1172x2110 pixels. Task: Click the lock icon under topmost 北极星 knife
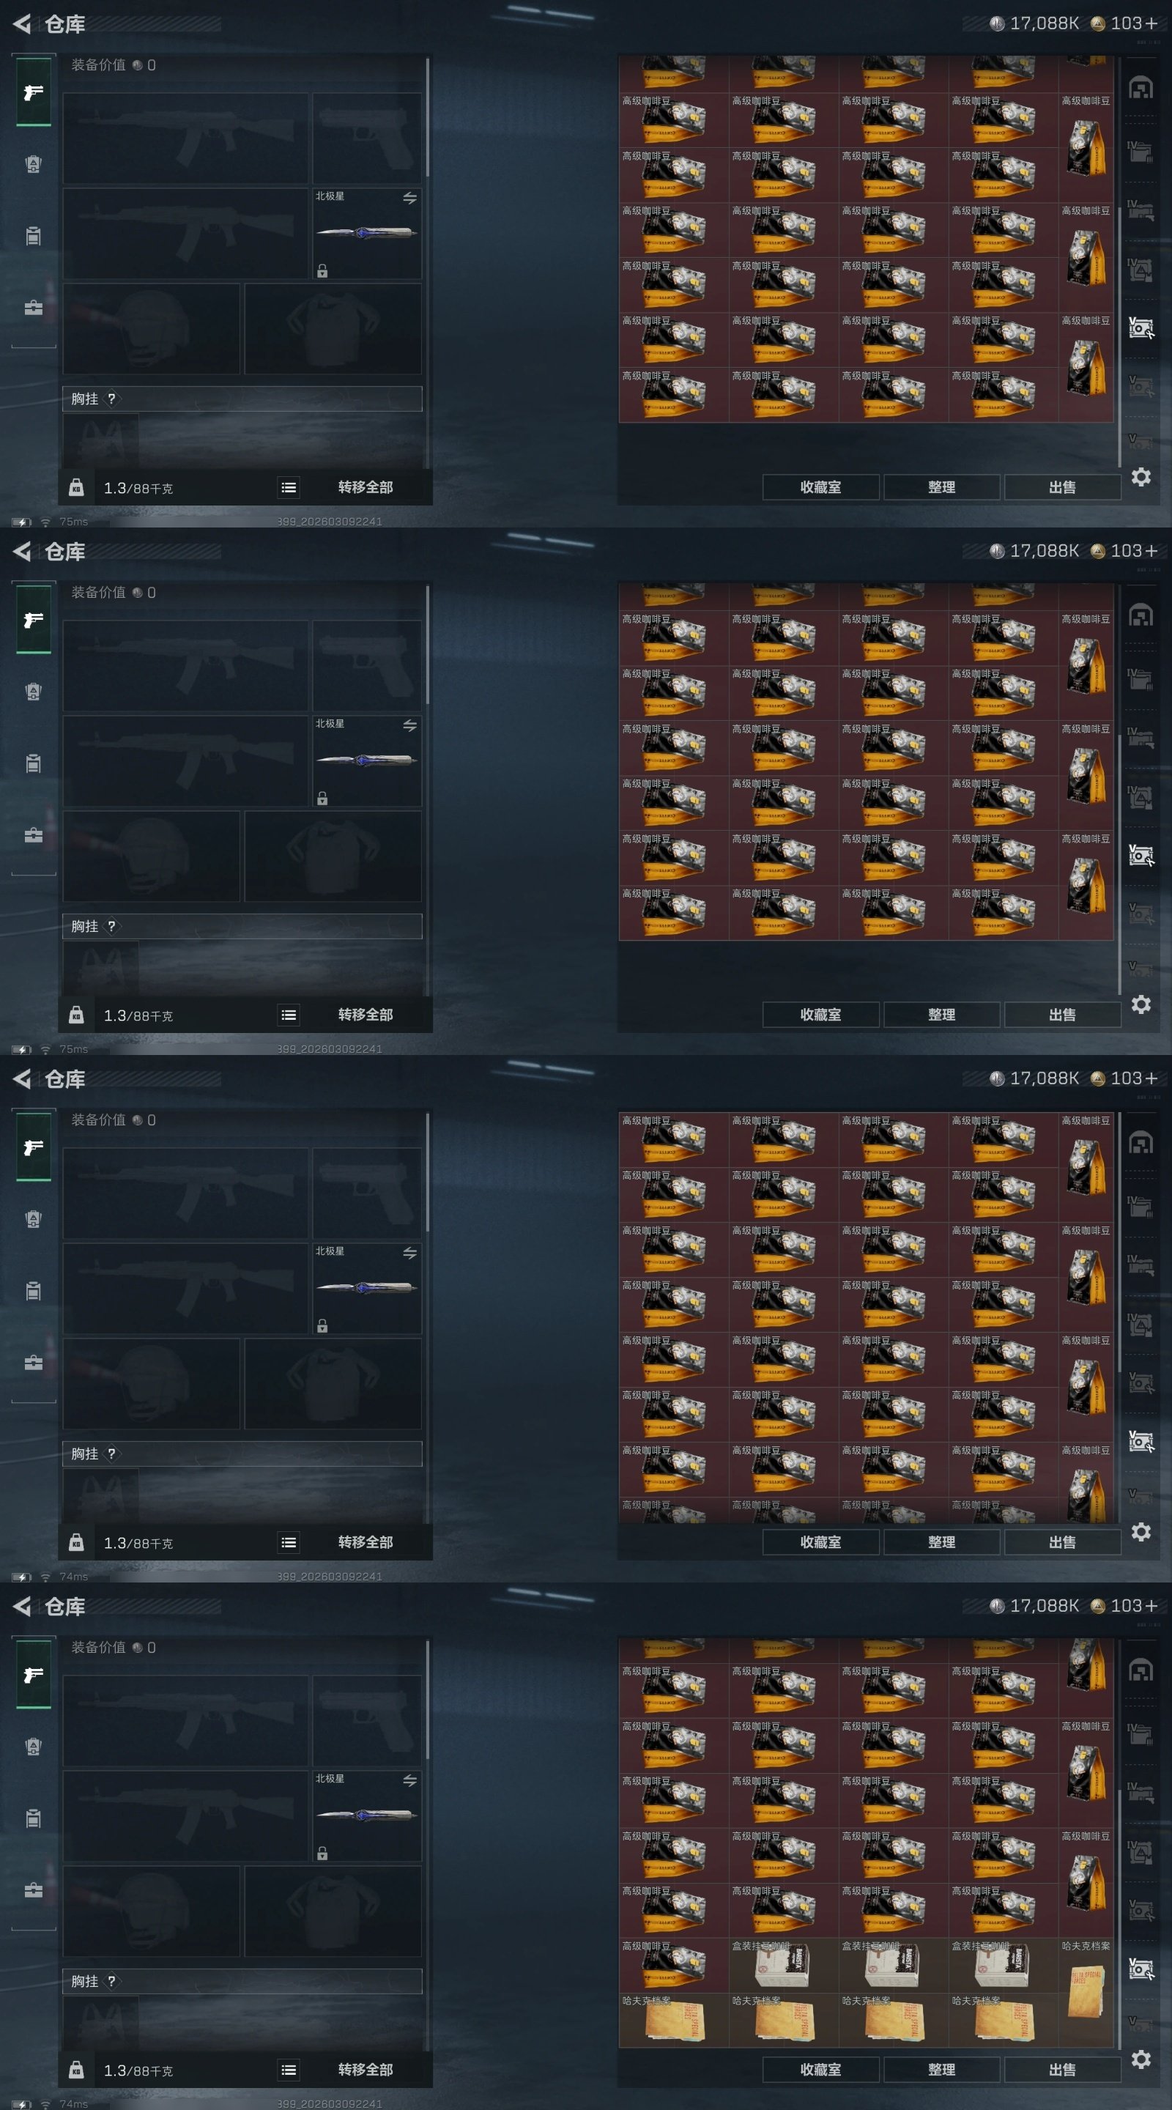point(323,271)
